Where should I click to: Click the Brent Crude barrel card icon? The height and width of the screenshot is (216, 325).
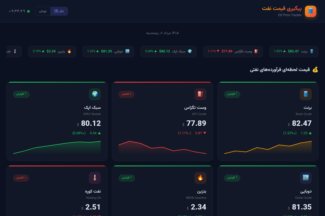coord(306,94)
